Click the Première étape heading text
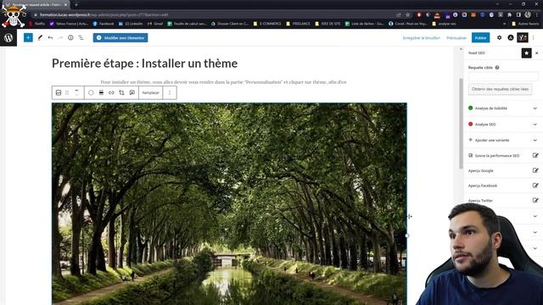Image resolution: width=543 pixels, height=305 pixels. [x=145, y=64]
